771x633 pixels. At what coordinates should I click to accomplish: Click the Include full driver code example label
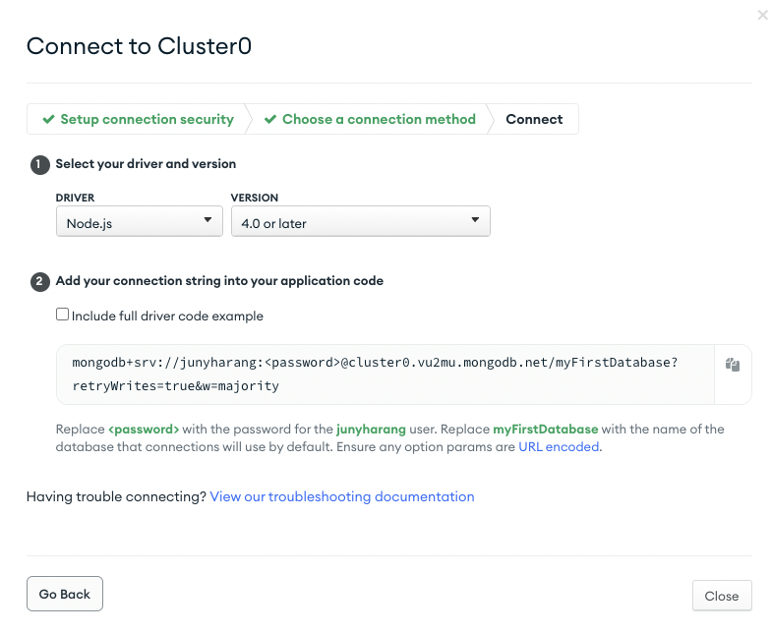pos(167,316)
